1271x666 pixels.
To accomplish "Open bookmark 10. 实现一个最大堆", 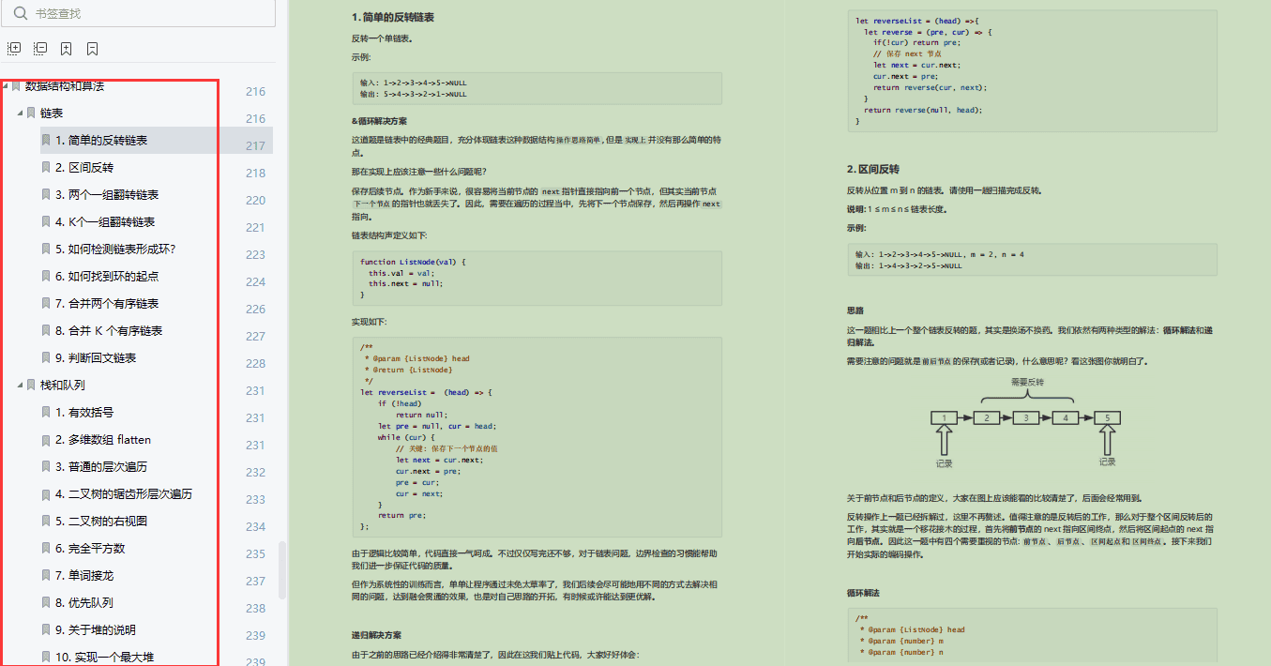I will (x=104, y=657).
